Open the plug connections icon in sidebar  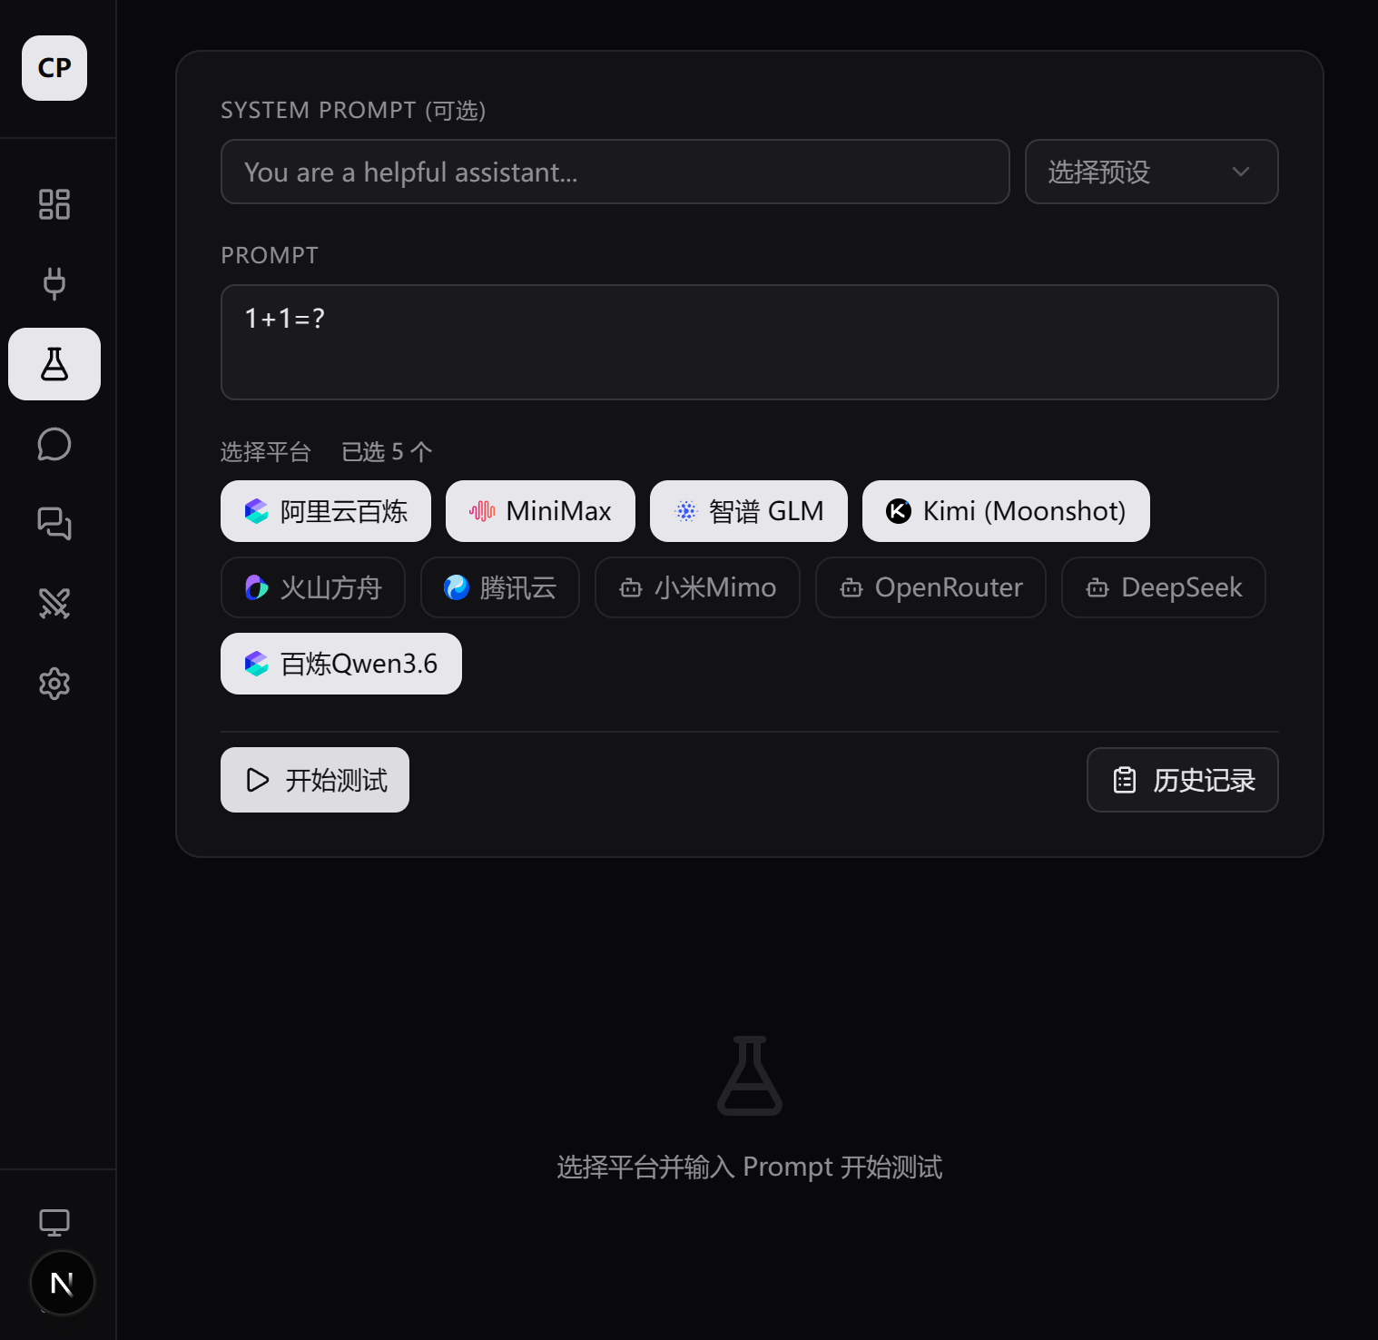(x=54, y=283)
